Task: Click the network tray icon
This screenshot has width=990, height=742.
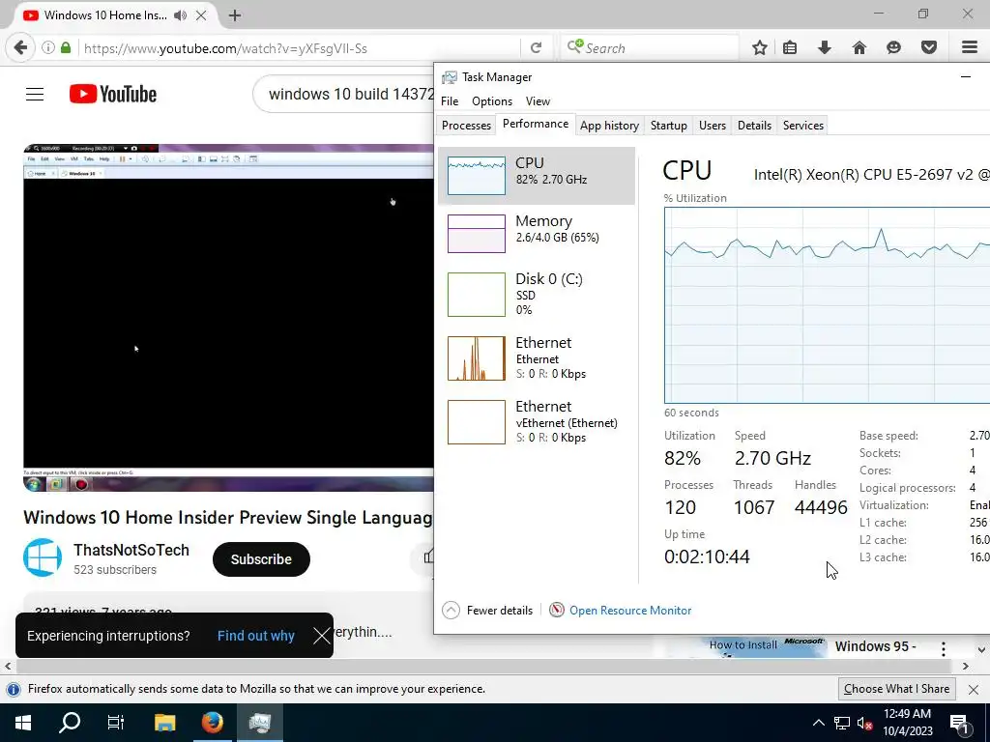Action: point(842,724)
